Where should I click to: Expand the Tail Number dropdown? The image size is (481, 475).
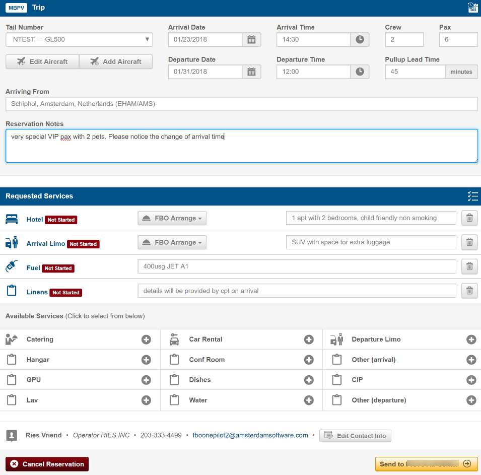tap(79, 40)
